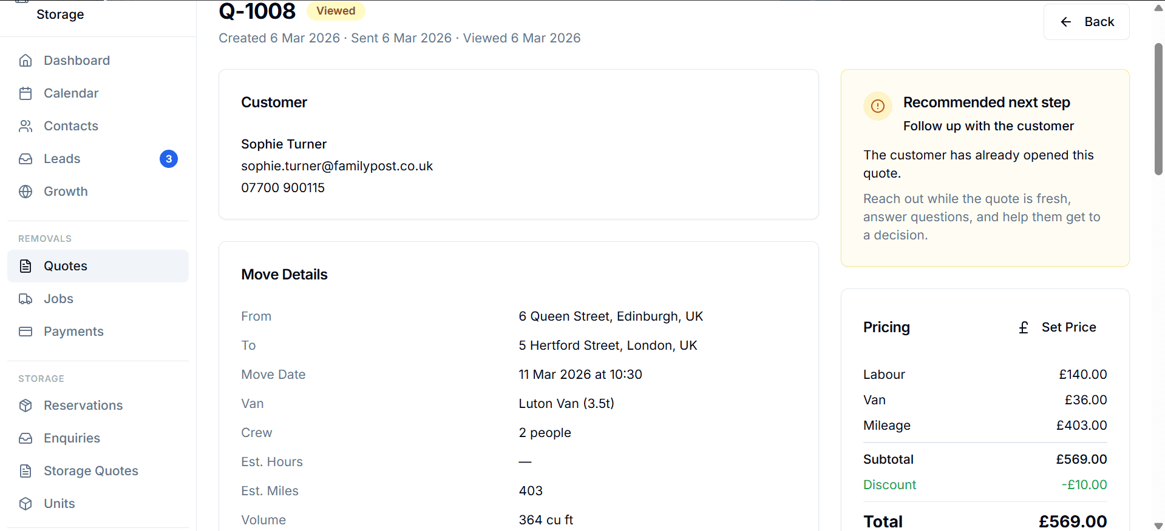Click the Leads notification badge showing 3
This screenshot has width=1165, height=531.
pos(169,158)
